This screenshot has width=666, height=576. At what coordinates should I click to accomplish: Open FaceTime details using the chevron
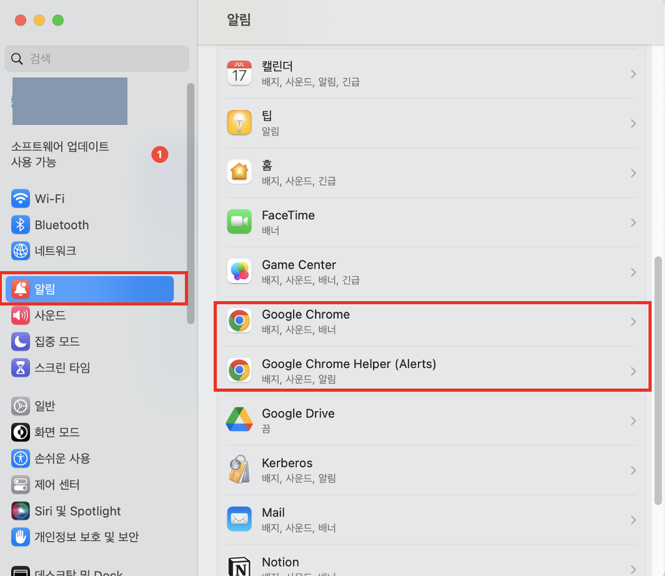[x=634, y=222]
